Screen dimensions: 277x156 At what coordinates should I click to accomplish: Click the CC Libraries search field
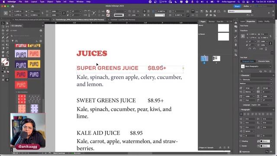click(x=26, y=36)
